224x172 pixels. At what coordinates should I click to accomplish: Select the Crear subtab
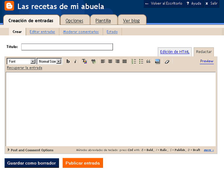pos(17,32)
